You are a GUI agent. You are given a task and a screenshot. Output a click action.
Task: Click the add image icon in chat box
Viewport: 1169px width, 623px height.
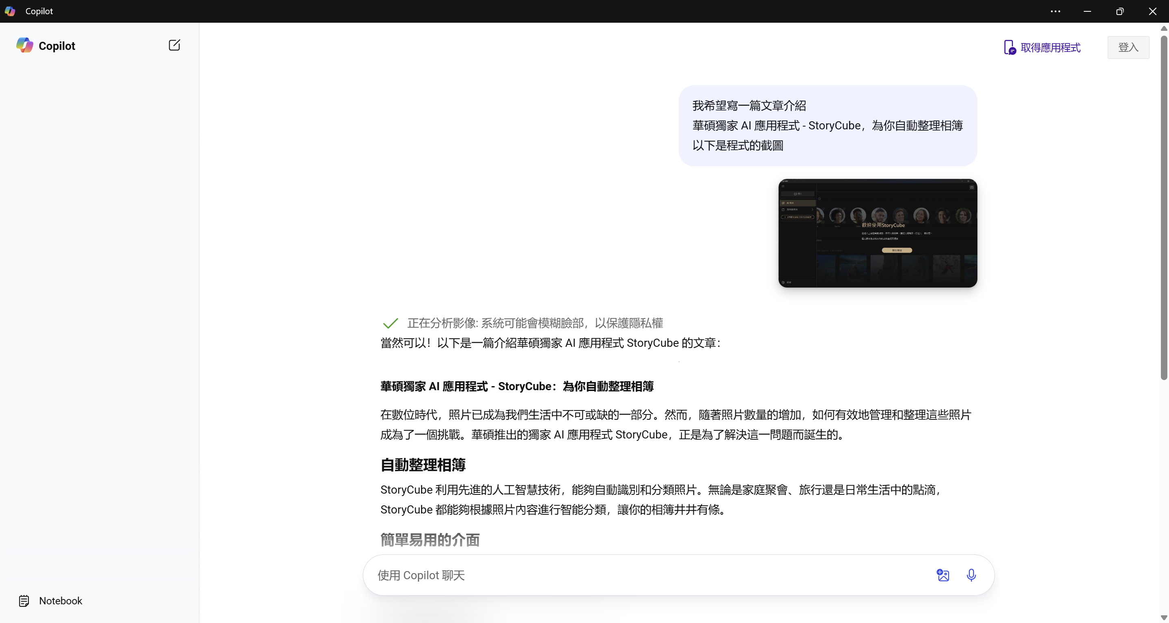[x=943, y=575]
